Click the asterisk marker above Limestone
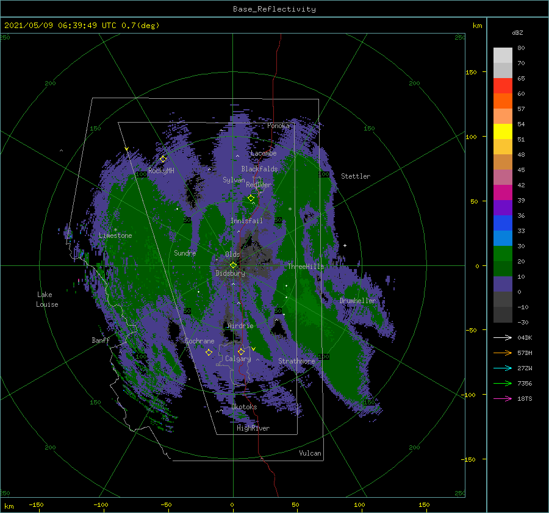This screenshot has height=513, width=549. [x=115, y=230]
